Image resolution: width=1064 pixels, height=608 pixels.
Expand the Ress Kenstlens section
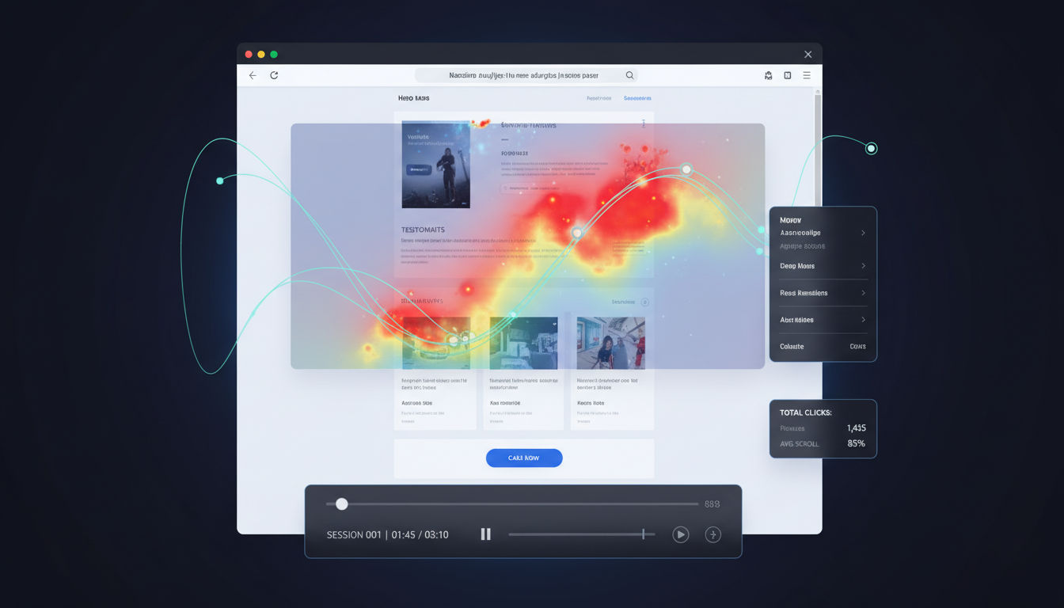click(x=864, y=293)
